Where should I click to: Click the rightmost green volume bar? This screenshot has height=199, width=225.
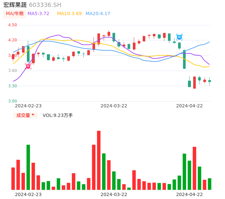[210, 184]
